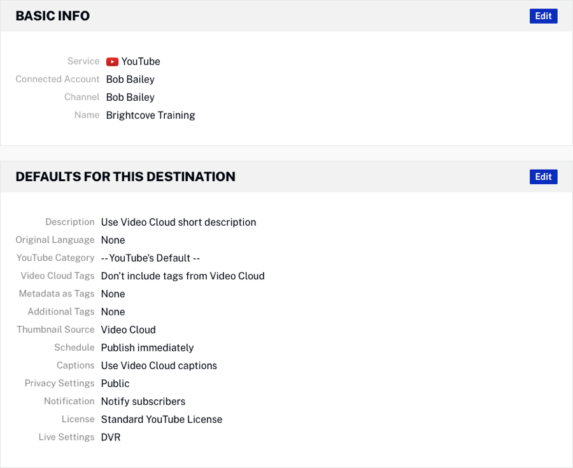Click the Thumbnail Source value Video Cloud
573x468 pixels.
(128, 330)
